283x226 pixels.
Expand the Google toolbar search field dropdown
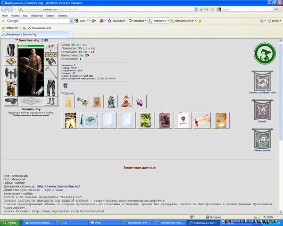point(71,21)
